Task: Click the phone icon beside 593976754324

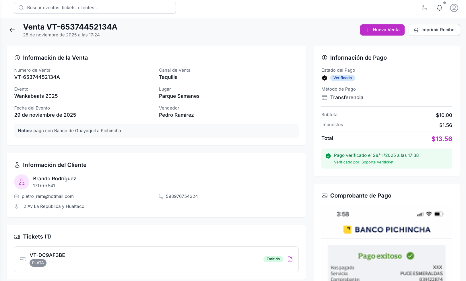Action: pyautogui.click(x=161, y=196)
